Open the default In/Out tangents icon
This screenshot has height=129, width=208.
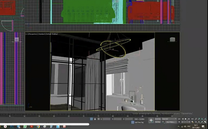(163, 122)
